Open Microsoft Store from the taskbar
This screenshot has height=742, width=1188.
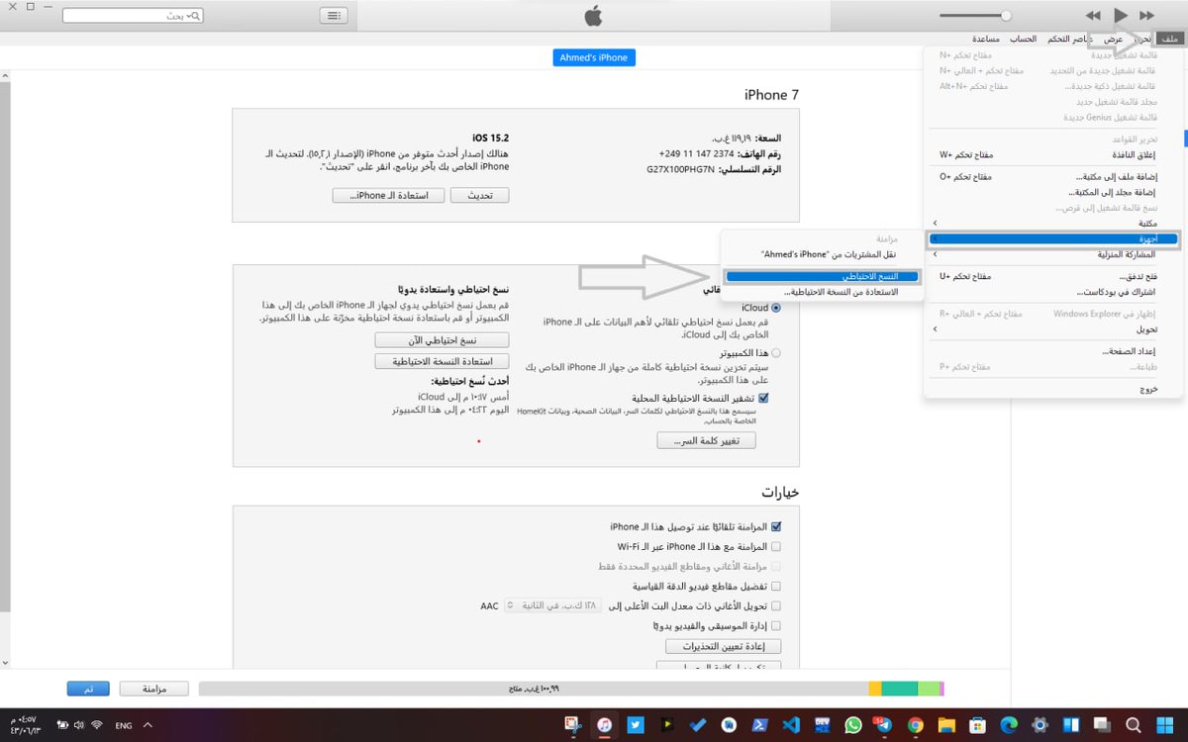tap(977, 725)
